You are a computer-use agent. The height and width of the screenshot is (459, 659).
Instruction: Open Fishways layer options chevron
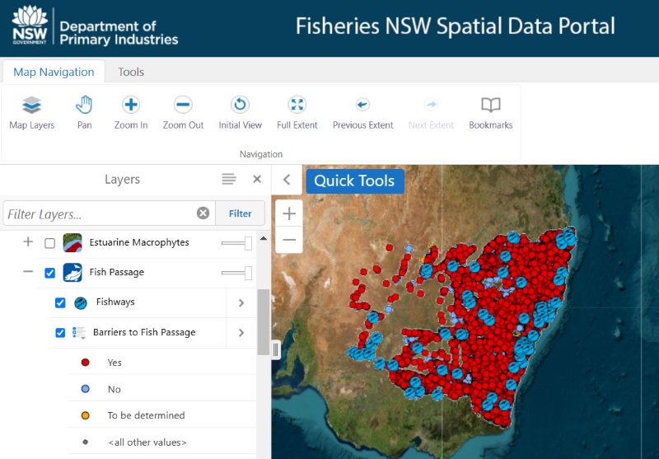click(x=241, y=302)
